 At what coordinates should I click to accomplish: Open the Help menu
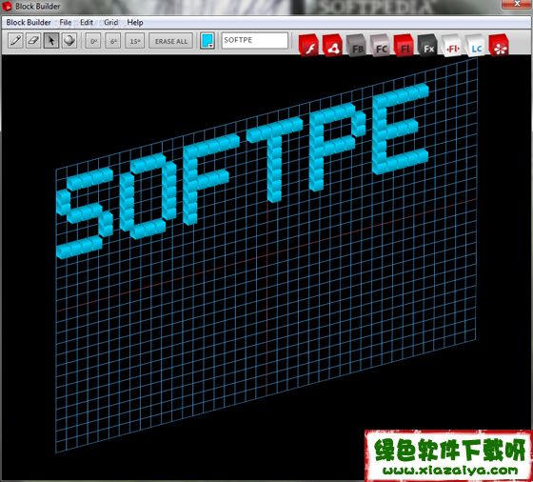click(135, 23)
